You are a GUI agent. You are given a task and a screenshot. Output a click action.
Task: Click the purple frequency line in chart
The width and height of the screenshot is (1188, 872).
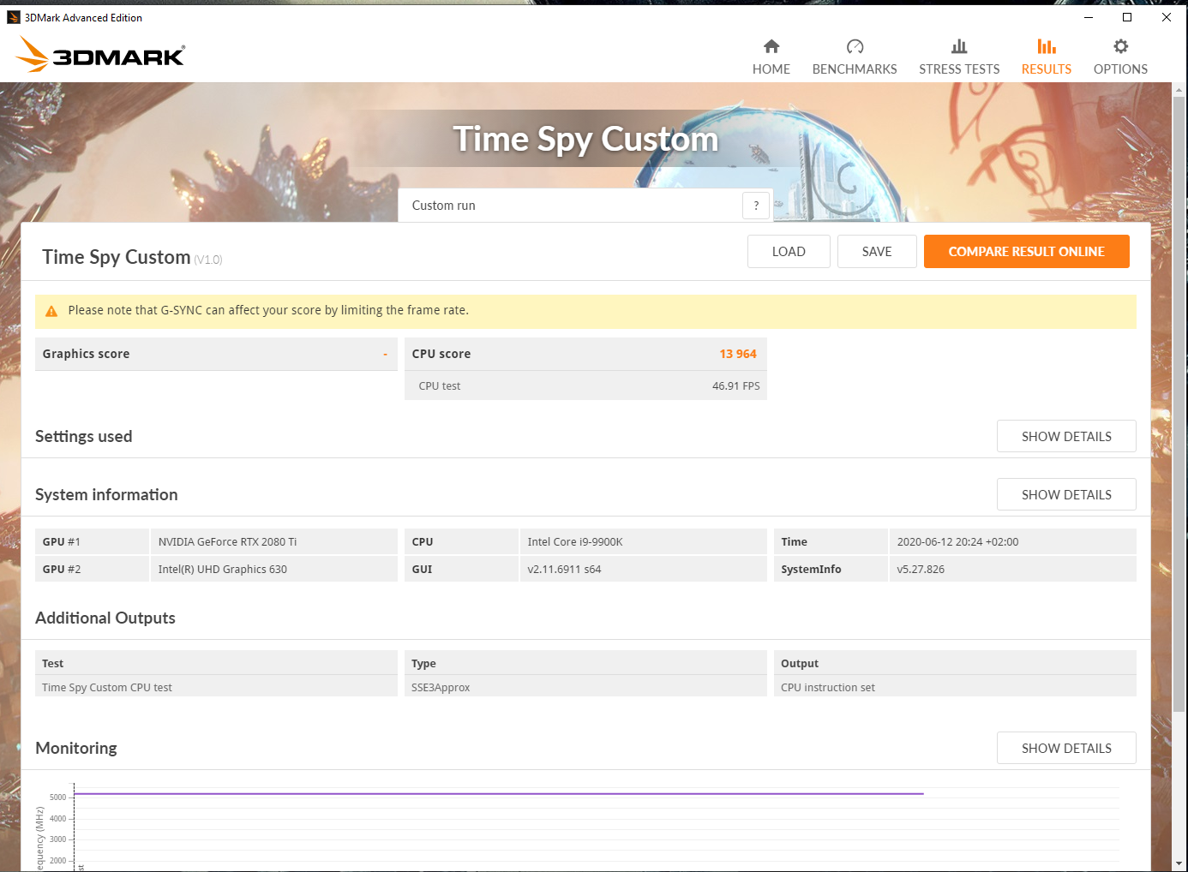[x=499, y=794]
